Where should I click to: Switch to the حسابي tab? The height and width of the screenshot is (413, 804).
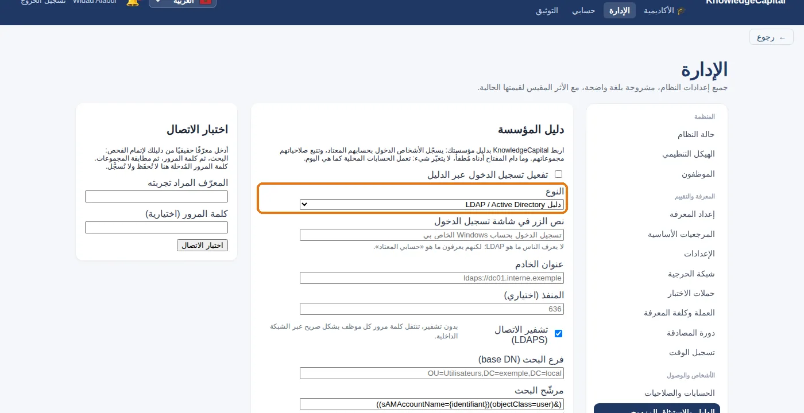coord(583,10)
